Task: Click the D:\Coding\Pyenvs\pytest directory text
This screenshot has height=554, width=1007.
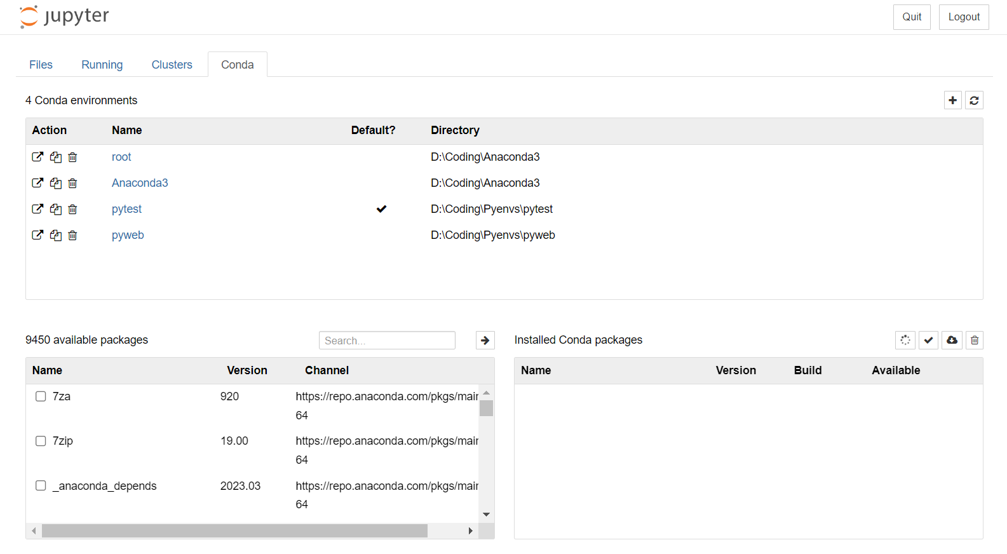Action: [492, 209]
